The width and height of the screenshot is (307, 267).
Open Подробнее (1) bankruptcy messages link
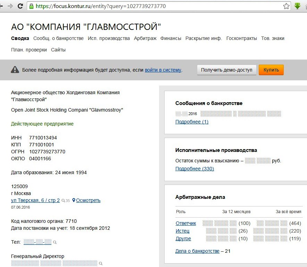(x=192, y=122)
